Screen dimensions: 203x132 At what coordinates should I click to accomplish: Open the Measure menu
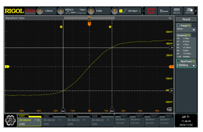(x=177, y=11)
